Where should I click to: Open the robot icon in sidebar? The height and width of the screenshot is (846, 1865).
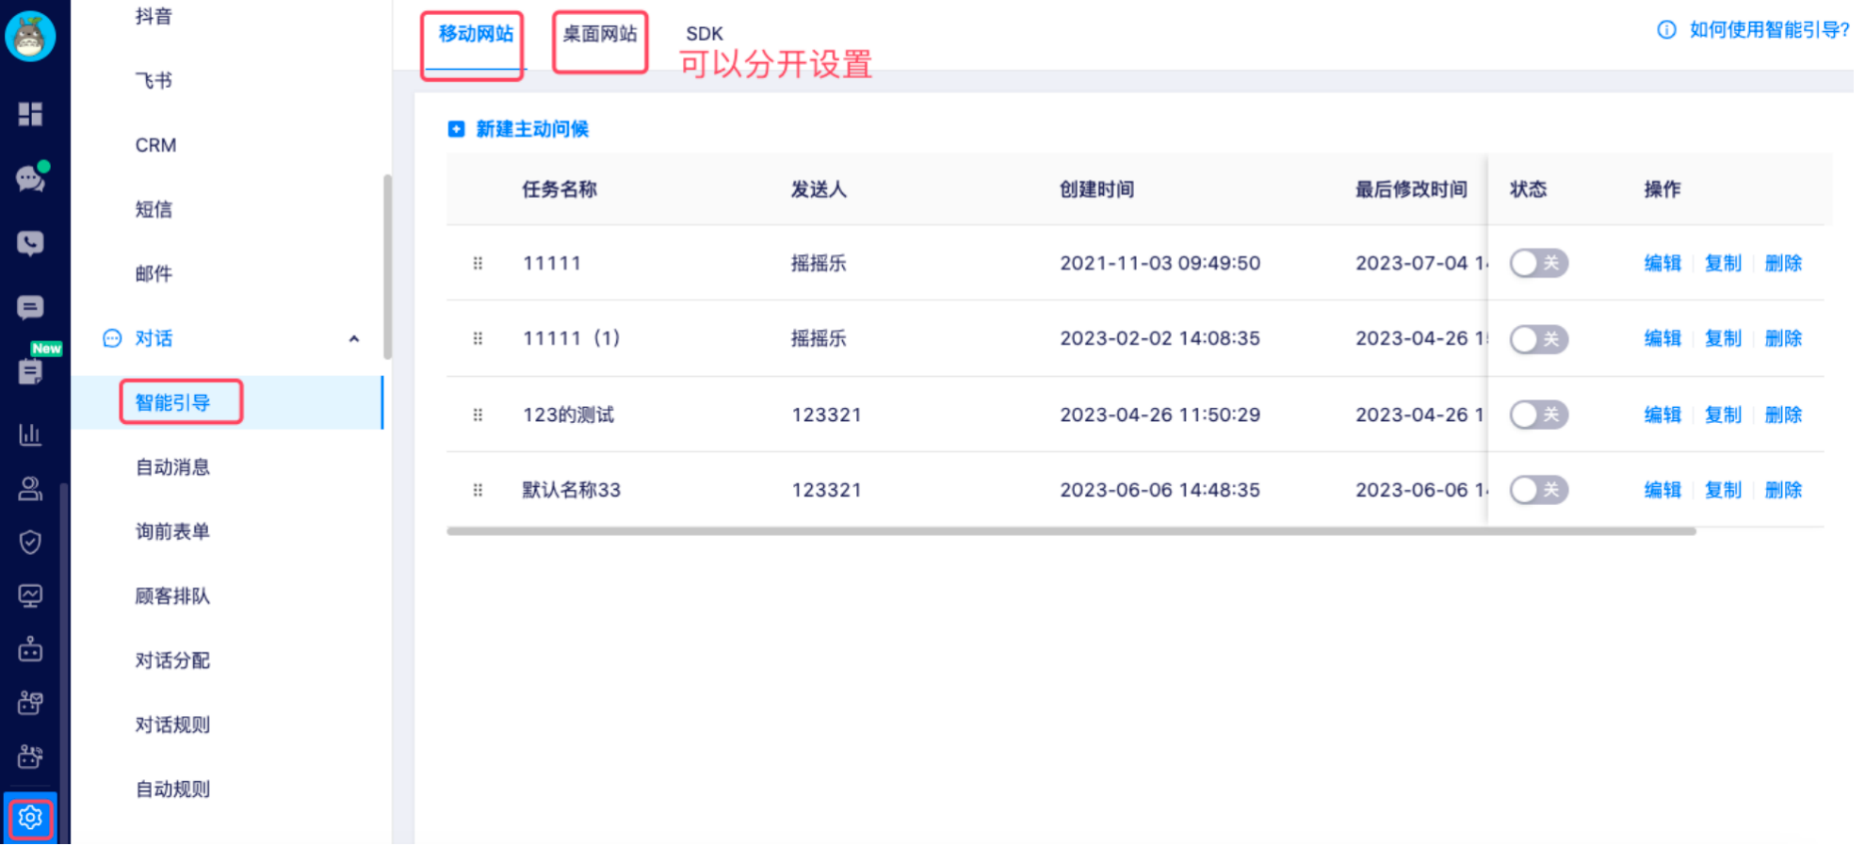click(30, 649)
